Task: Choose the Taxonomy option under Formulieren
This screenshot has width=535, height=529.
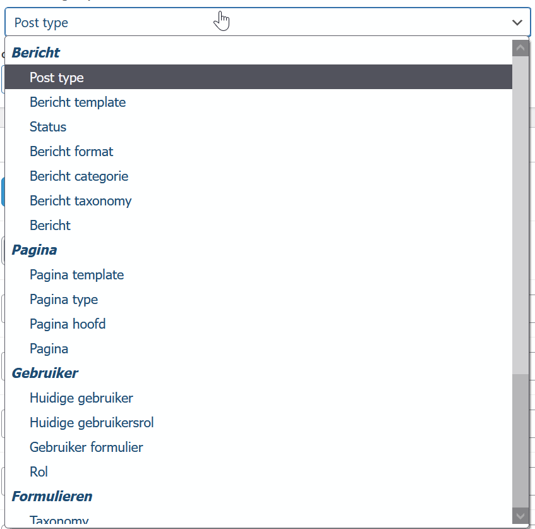Action: point(59,520)
